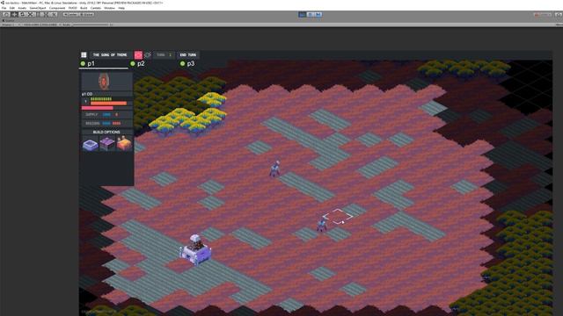Click the orange health bar
The image size is (563, 316).
click(108, 104)
